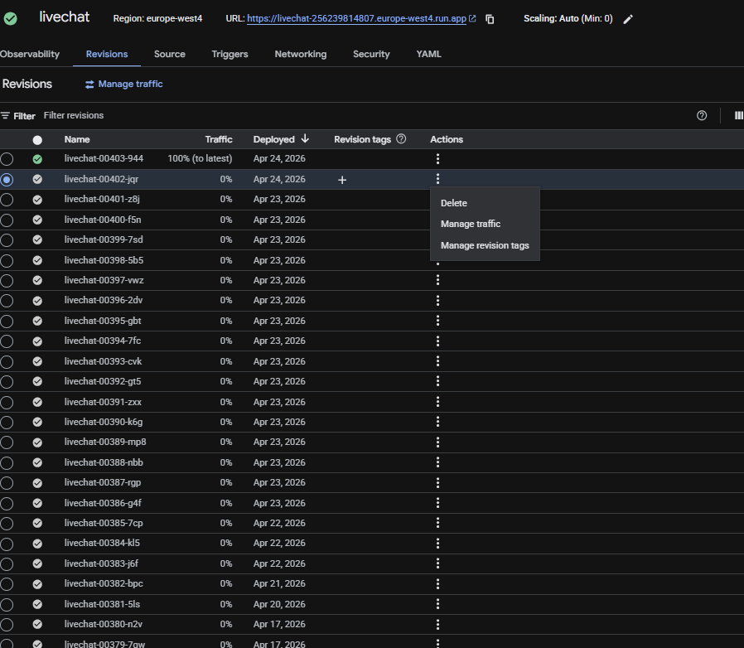744x648 pixels.
Task: Click the Traffic column header
Action: point(218,139)
